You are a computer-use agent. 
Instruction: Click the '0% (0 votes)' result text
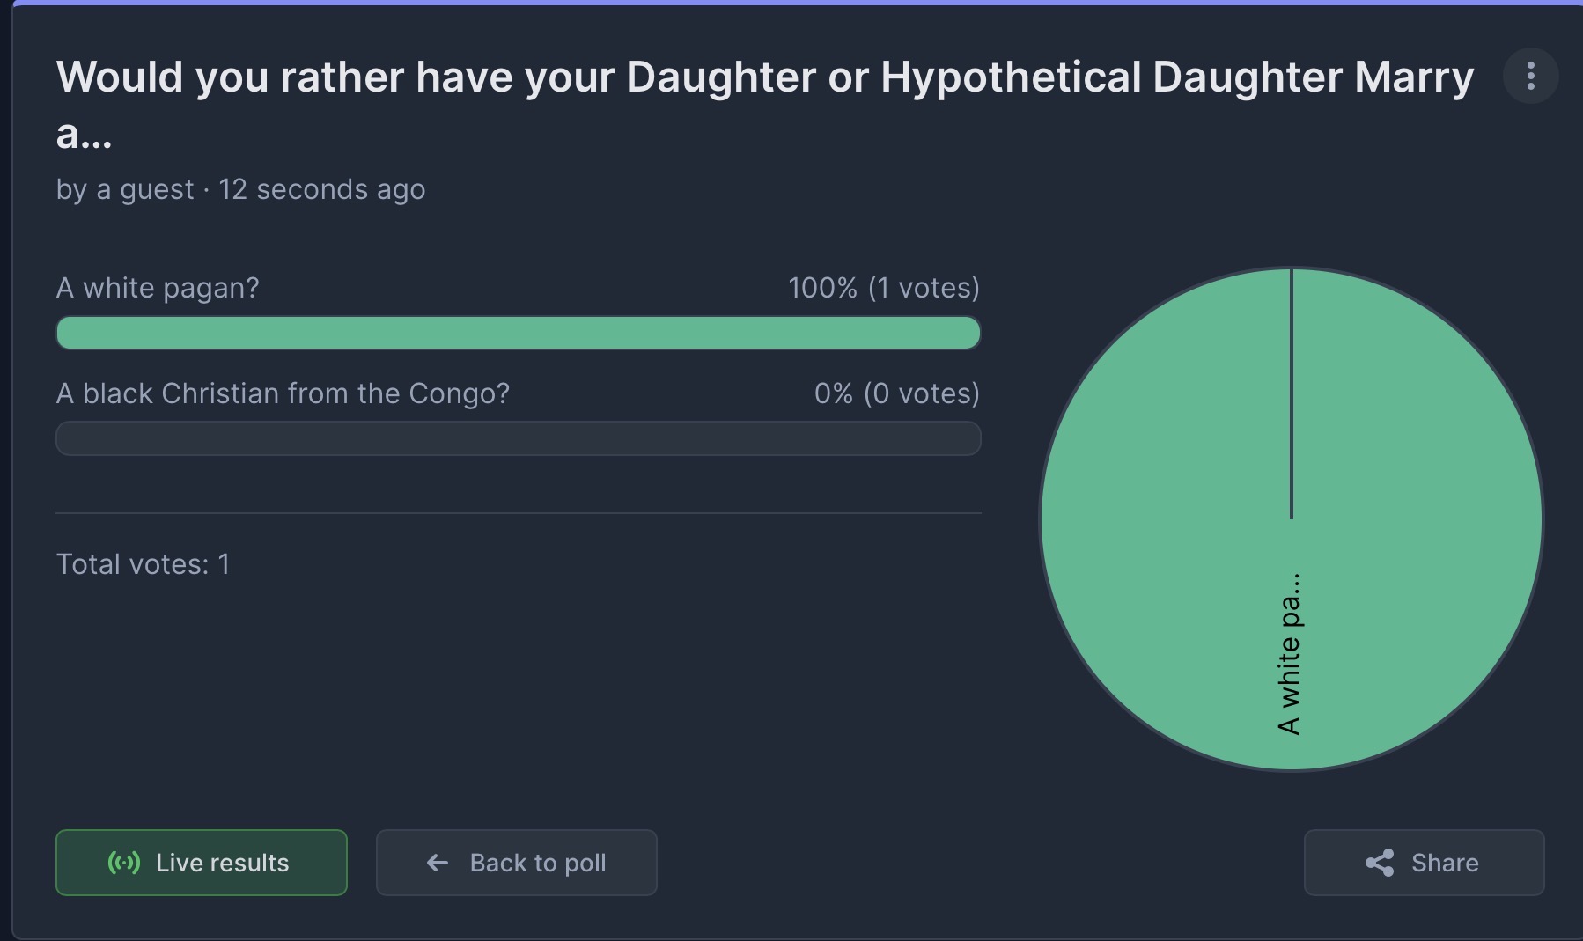click(897, 393)
